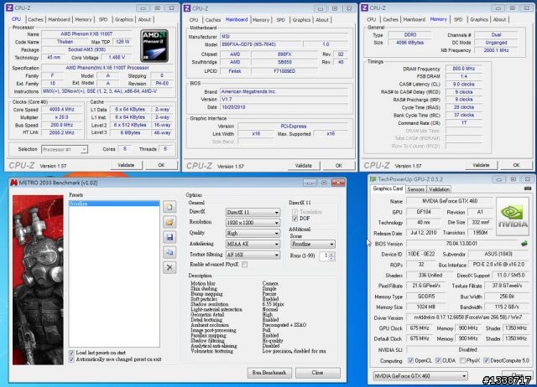Toggle Load last presets on start
The image size is (537, 387).
(71, 353)
